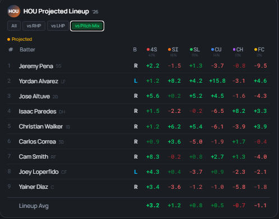
Task: Click Joey Loperfido 4S value +4.3
Action: click(153, 172)
